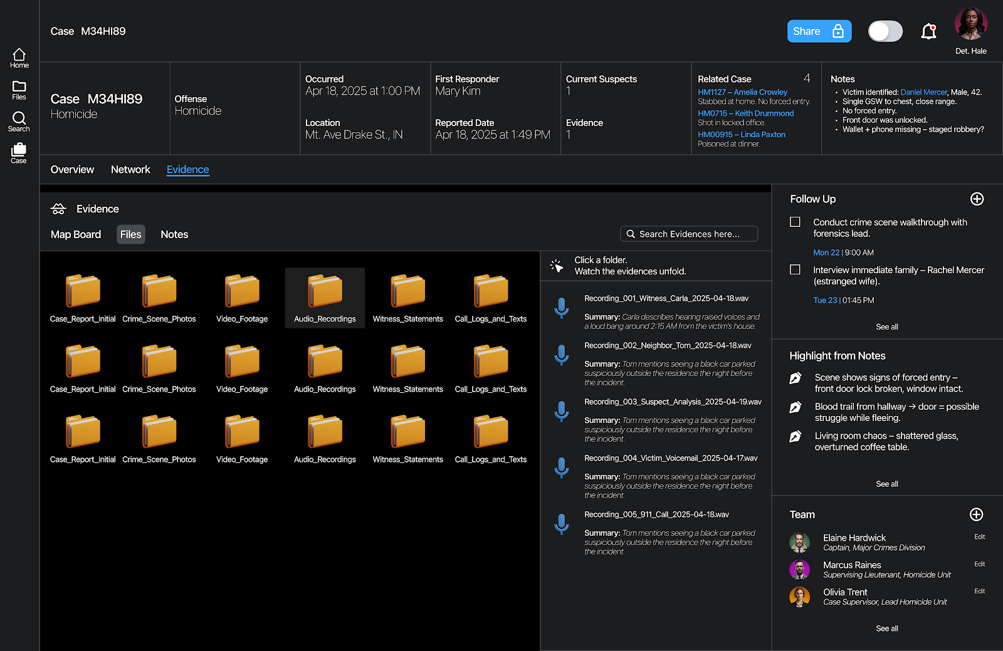Open victim link Daniel Mercer in Notes

923,92
